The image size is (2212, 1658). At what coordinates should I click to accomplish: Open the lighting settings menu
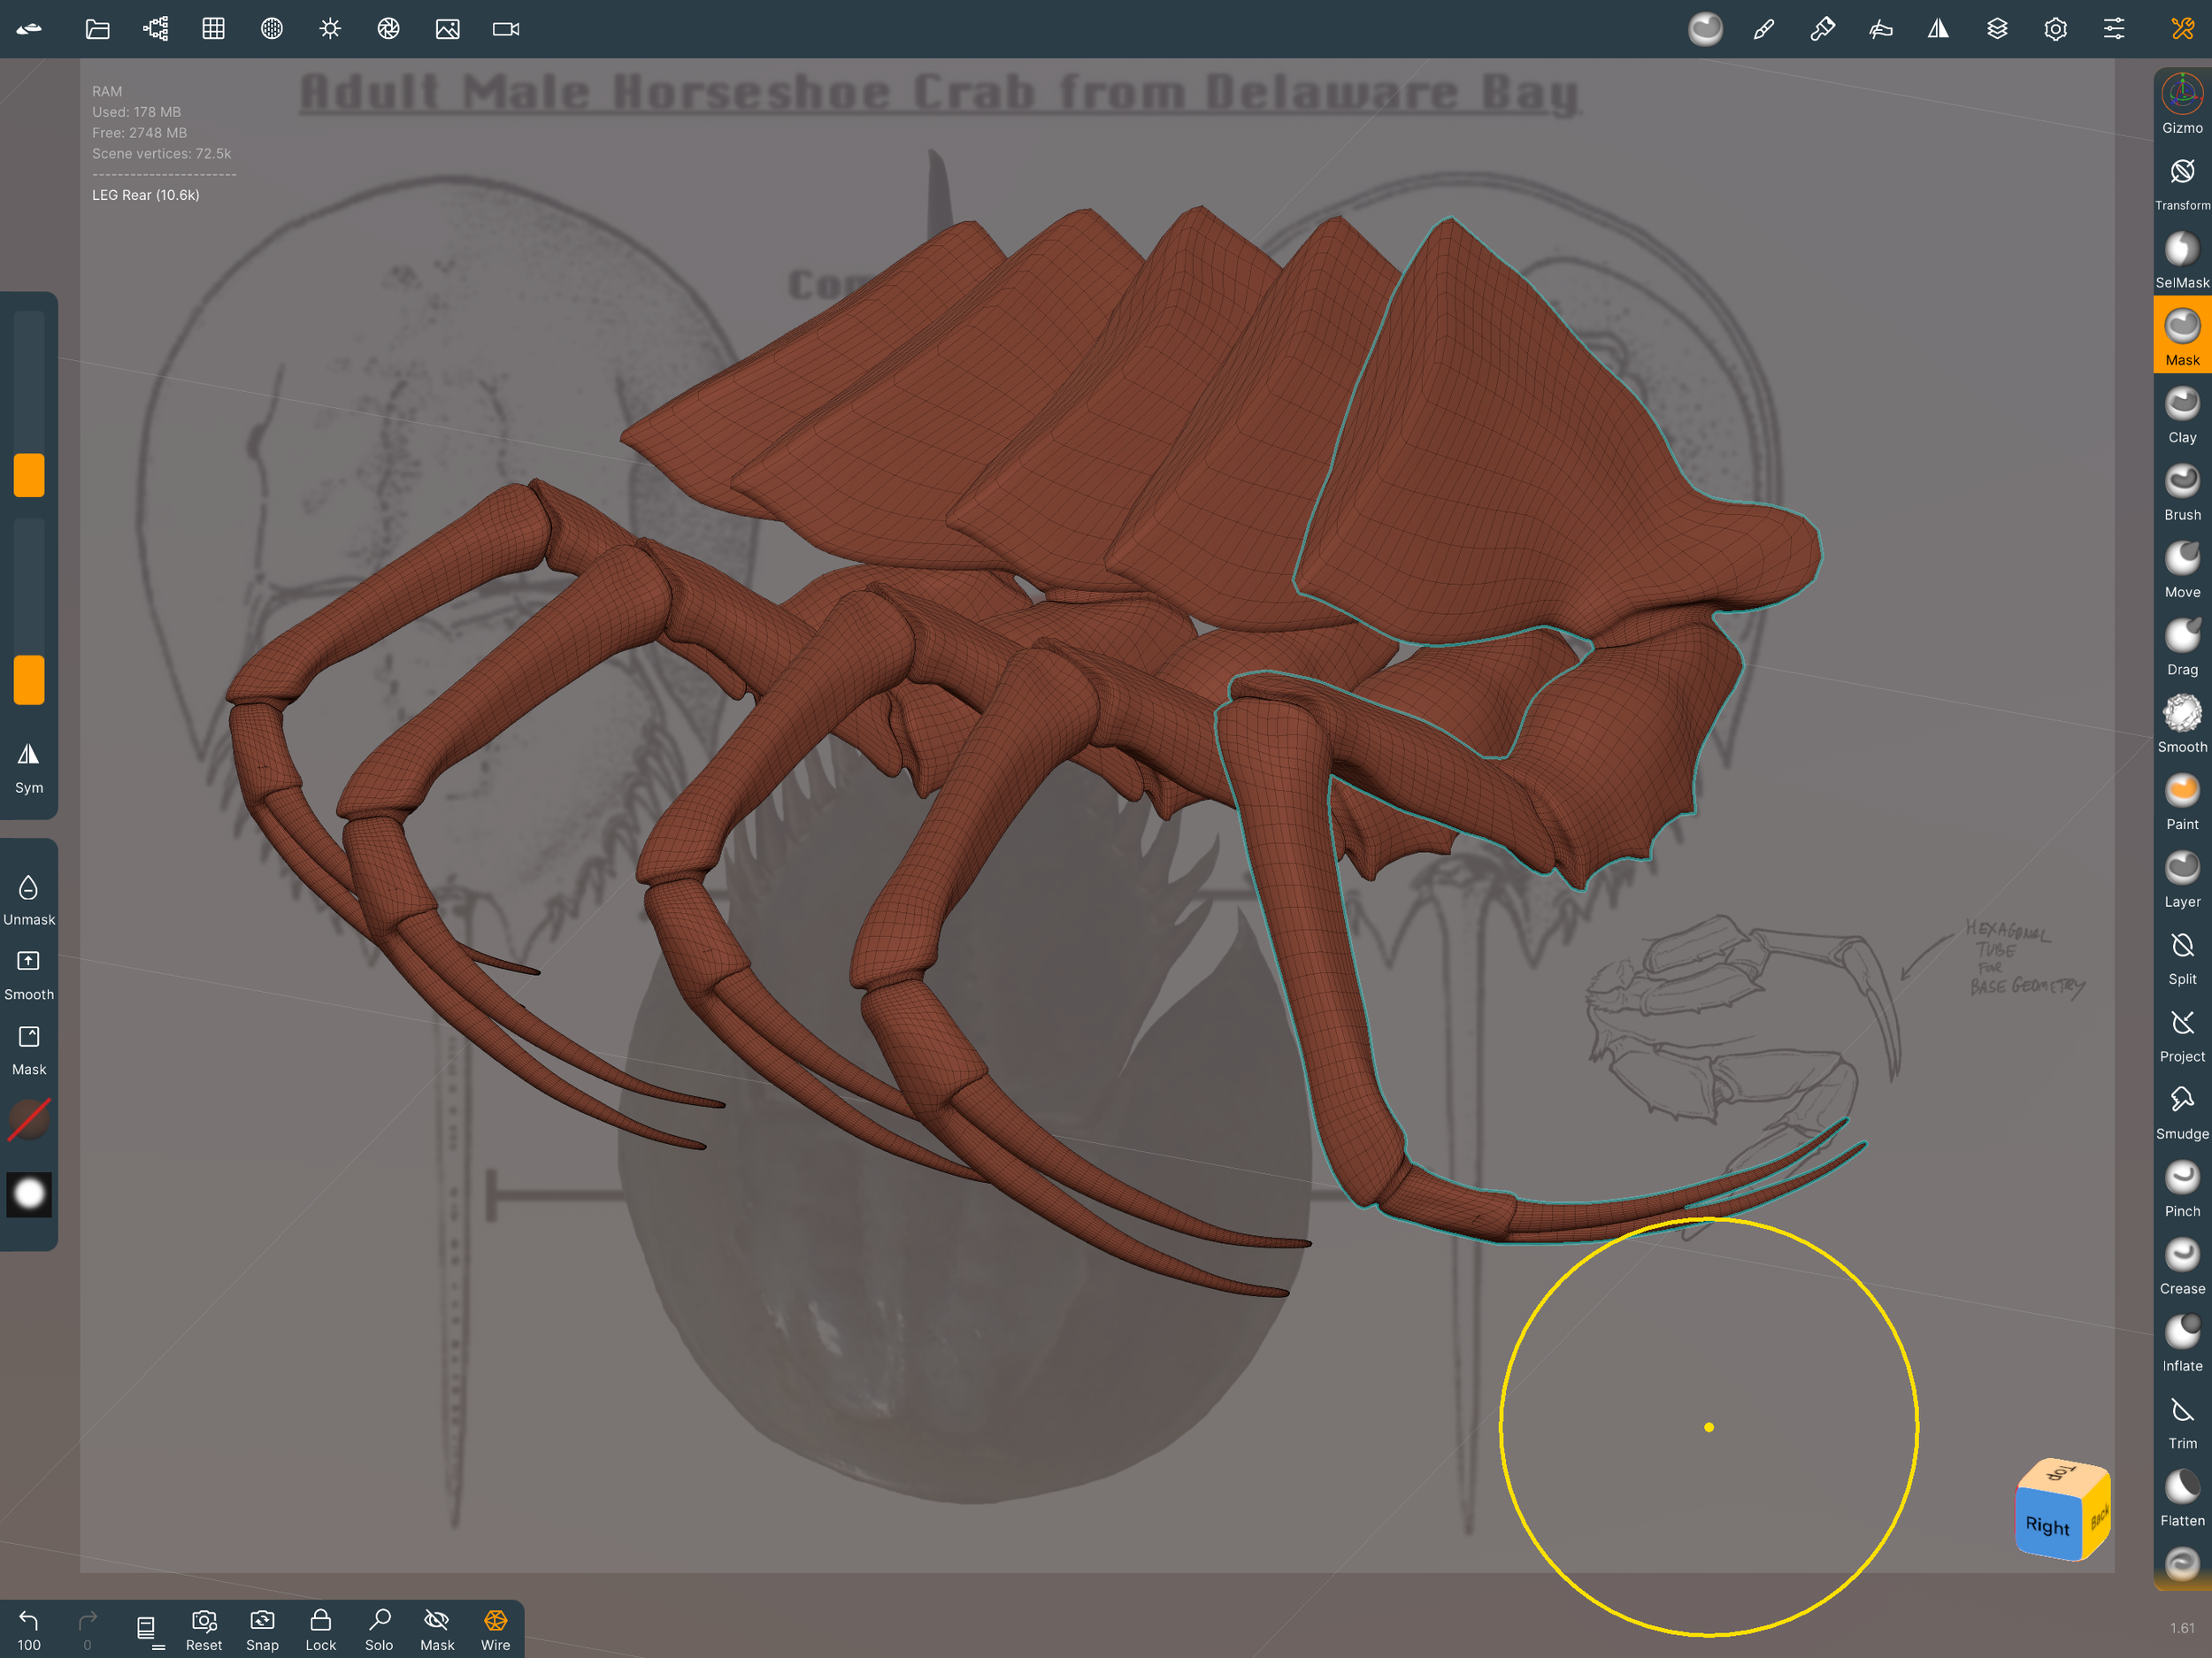pyautogui.click(x=330, y=29)
